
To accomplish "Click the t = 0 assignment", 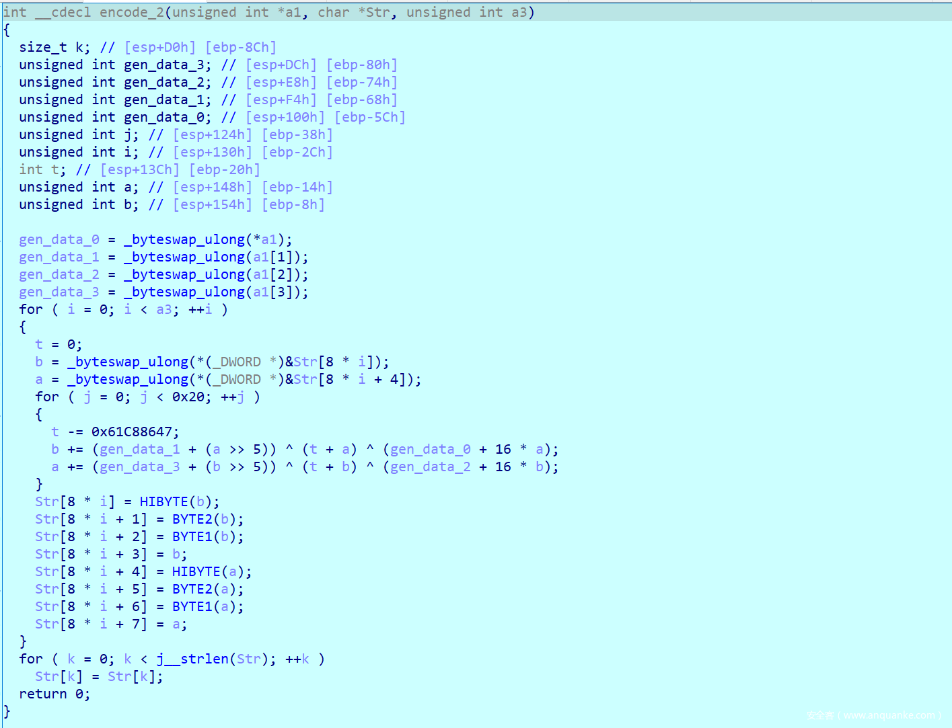I will (59, 344).
